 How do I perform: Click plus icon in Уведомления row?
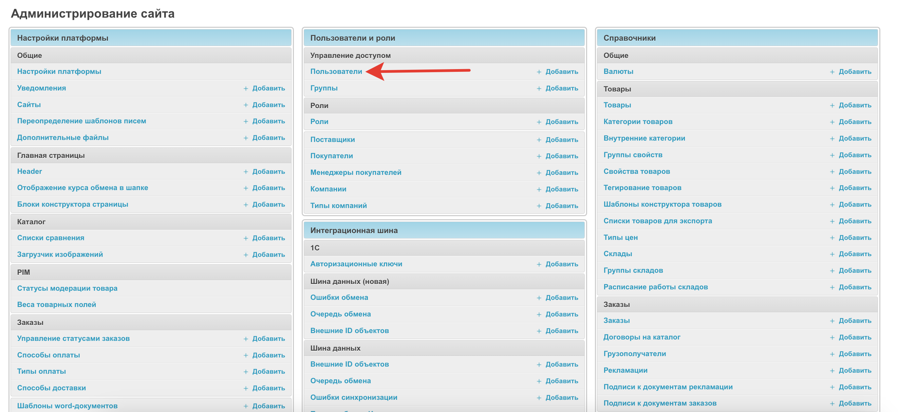pos(245,88)
